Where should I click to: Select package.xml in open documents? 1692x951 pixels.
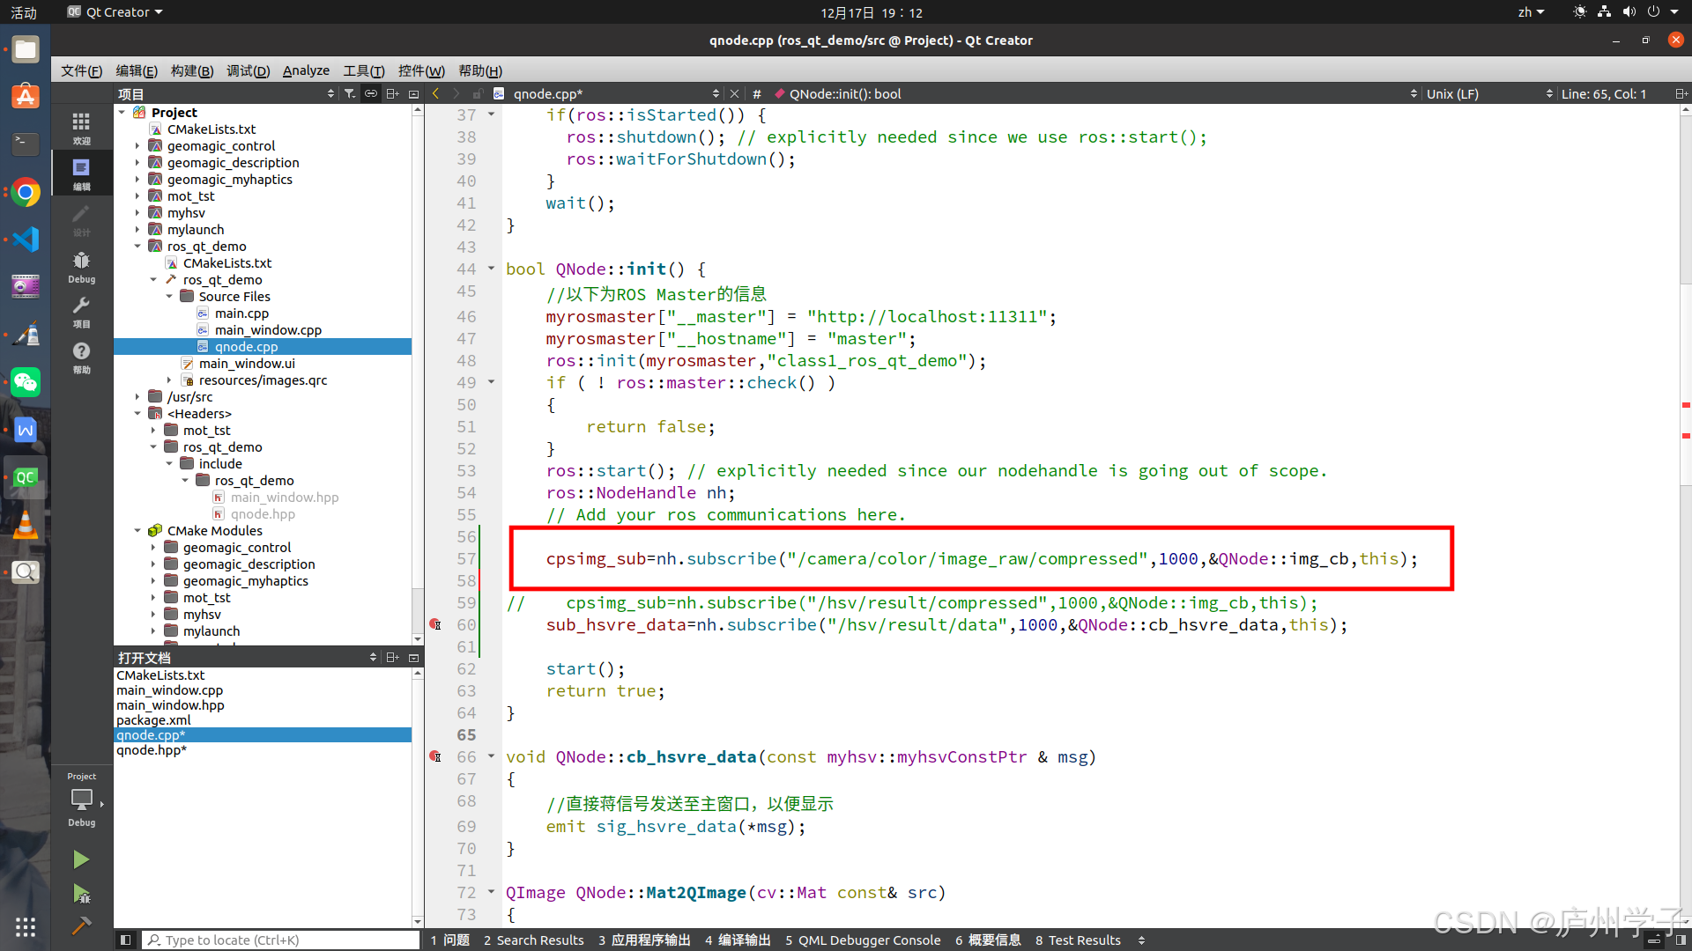[x=153, y=720]
